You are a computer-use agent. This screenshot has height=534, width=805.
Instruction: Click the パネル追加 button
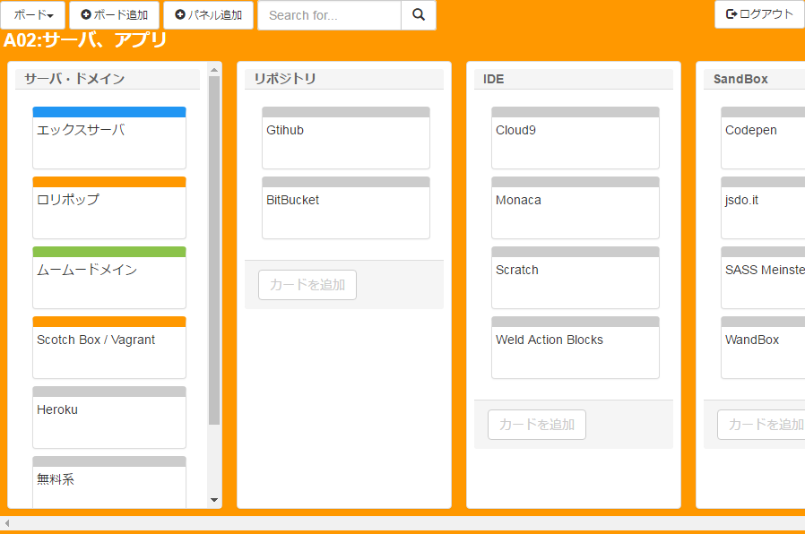point(208,15)
